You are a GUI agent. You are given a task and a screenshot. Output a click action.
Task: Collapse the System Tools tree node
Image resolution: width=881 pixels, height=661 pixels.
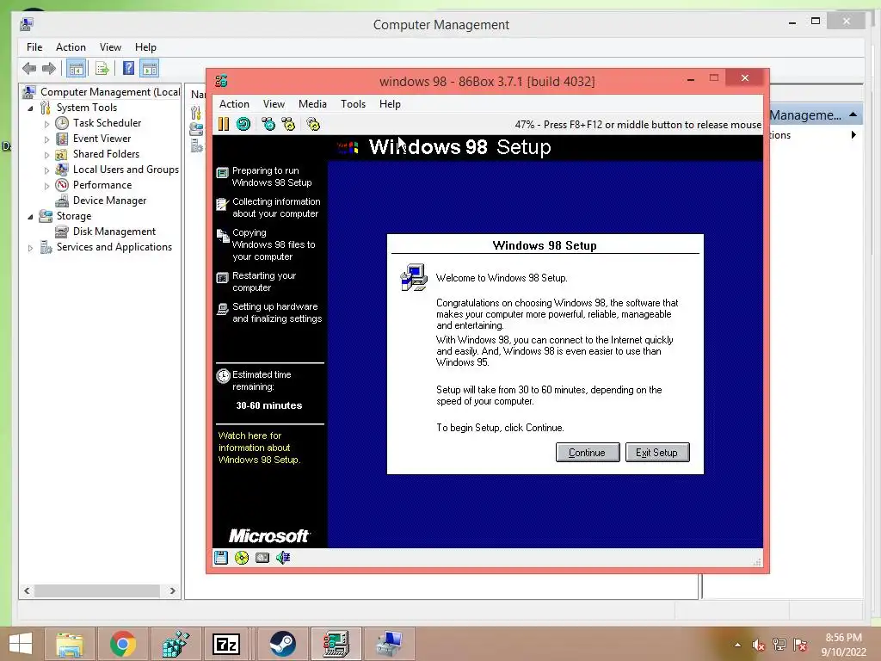point(30,108)
